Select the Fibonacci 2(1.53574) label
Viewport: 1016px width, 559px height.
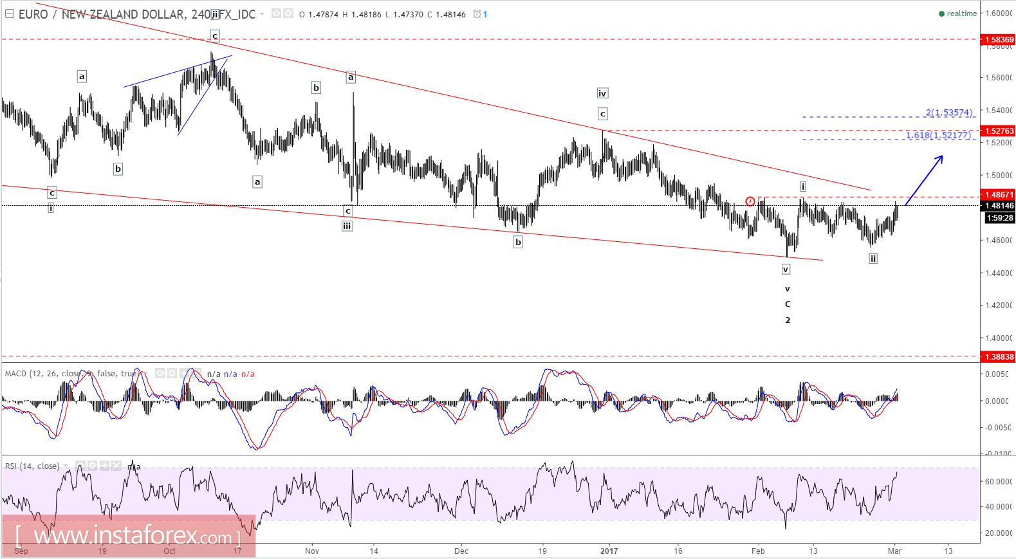949,113
